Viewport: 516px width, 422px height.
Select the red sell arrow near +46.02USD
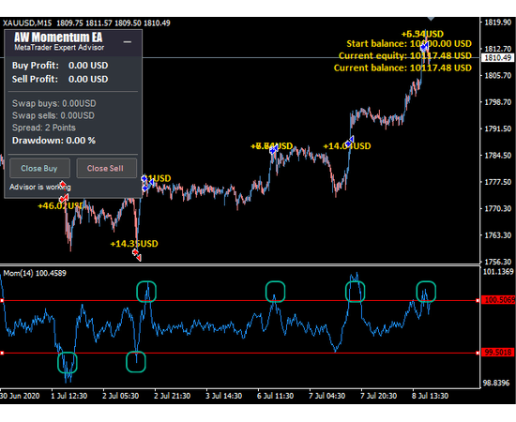(64, 198)
